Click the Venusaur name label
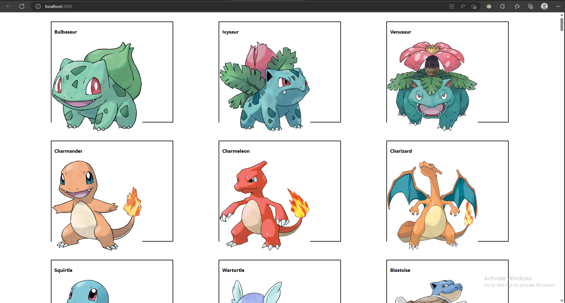 click(400, 32)
